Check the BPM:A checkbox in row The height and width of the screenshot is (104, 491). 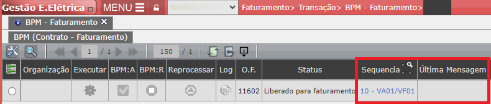pyautogui.click(x=123, y=91)
